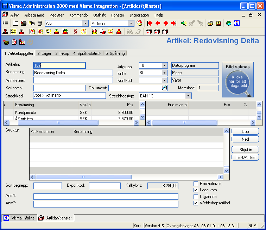Screen dimensions: 266x230
Task: Create a new record with blank page icon
Action: 15,23
